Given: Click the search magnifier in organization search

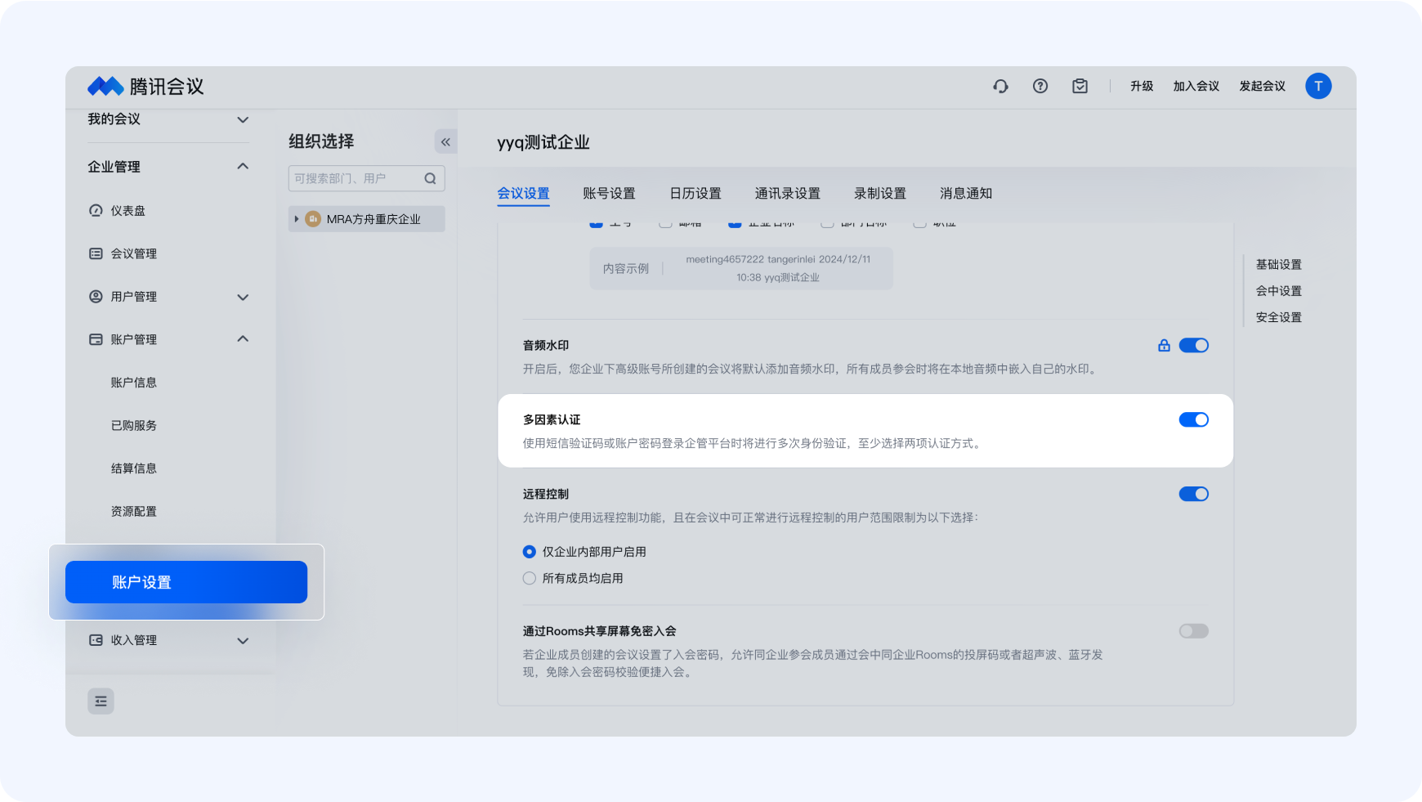Looking at the screenshot, I should point(430,179).
